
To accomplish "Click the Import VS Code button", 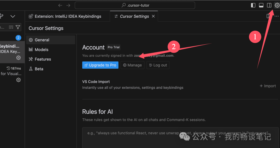I will (268, 86).
